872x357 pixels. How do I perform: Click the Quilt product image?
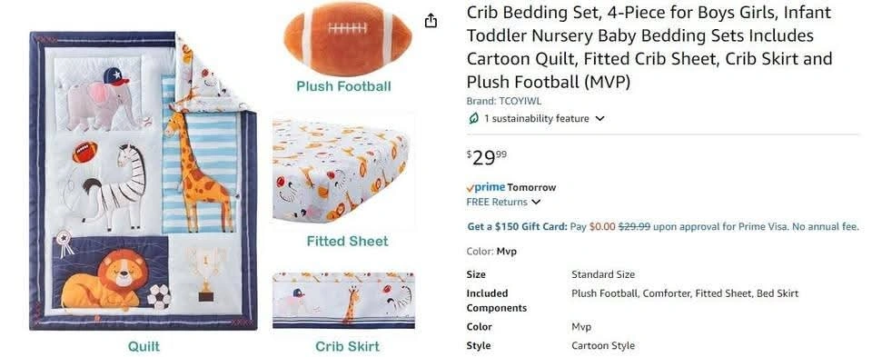point(144,182)
